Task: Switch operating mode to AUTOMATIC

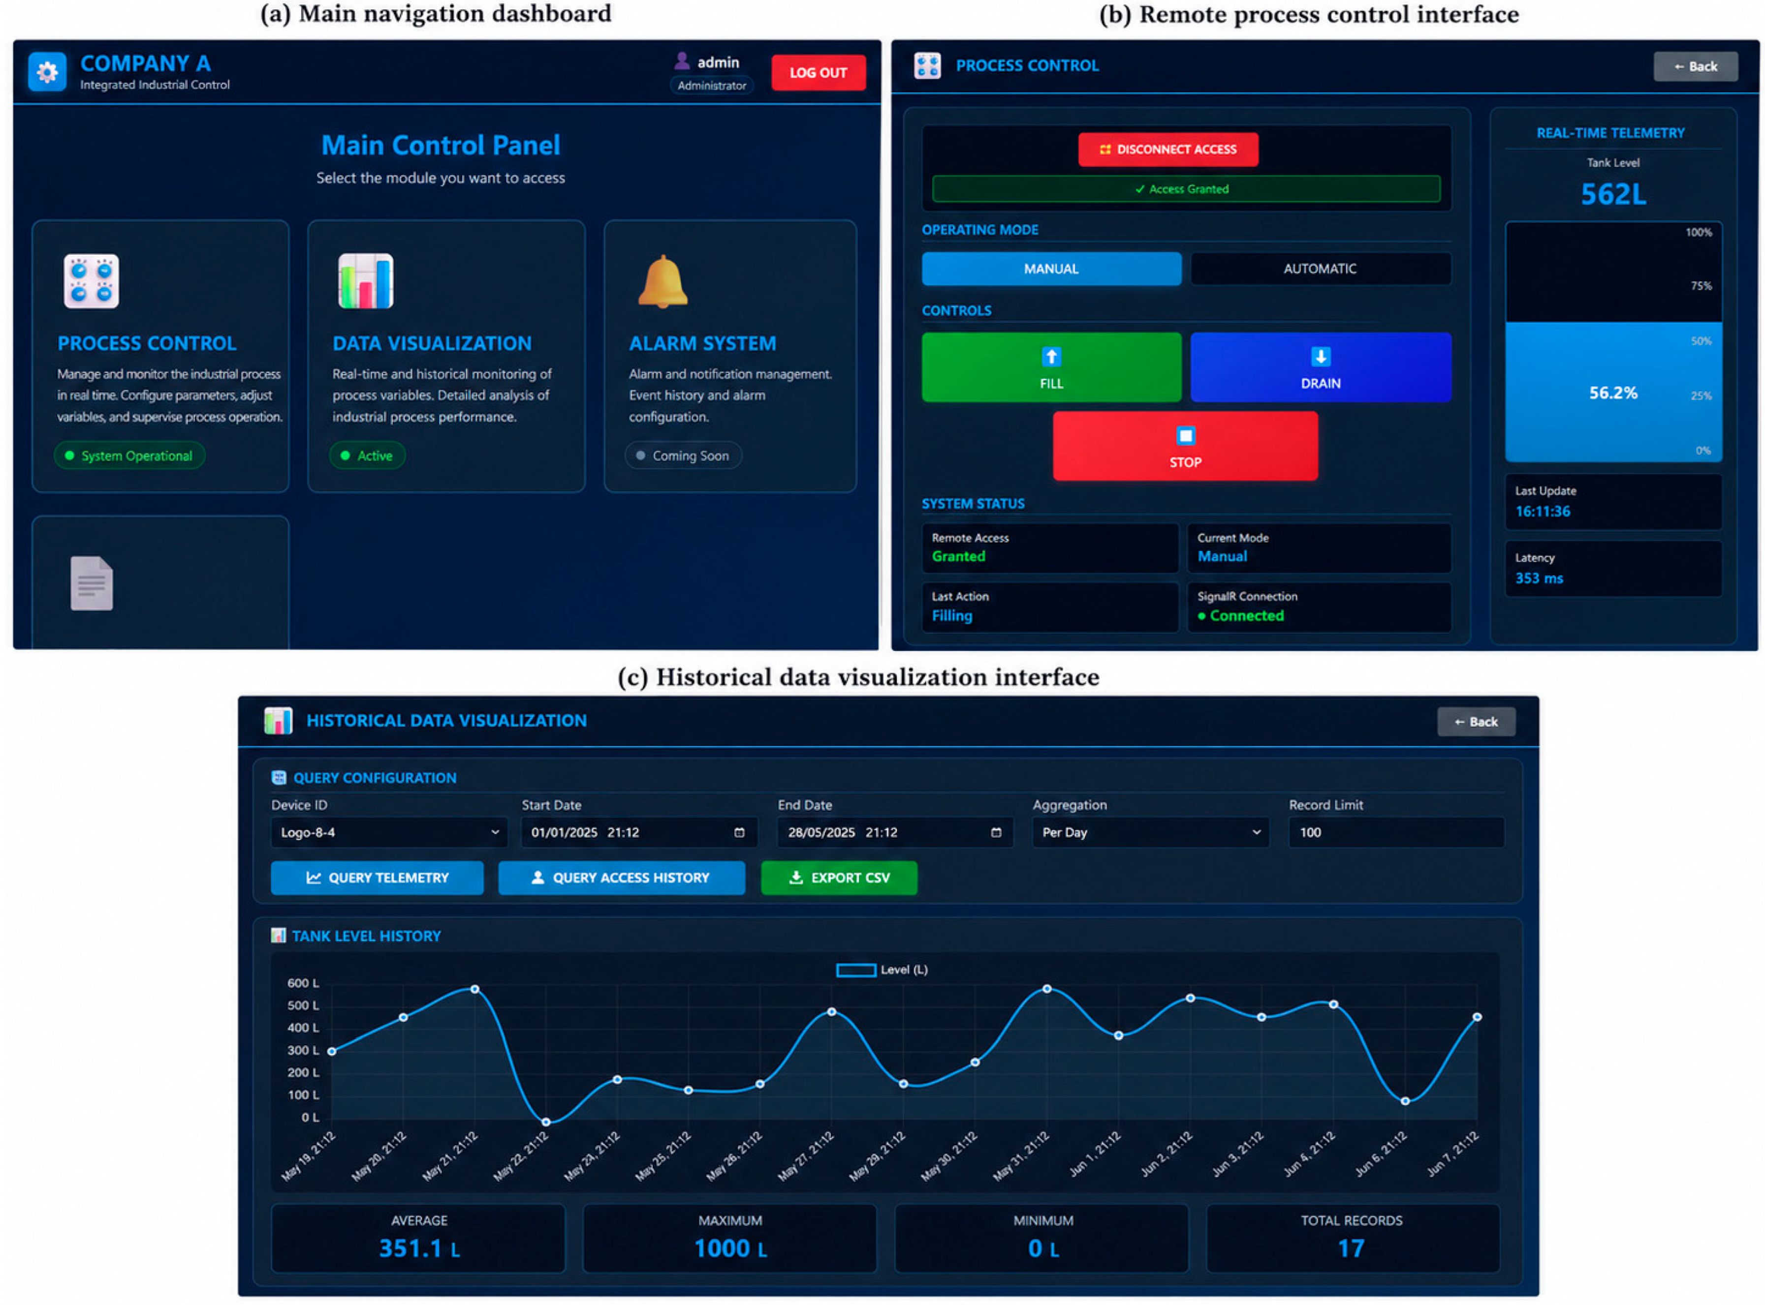Action: 1319,269
